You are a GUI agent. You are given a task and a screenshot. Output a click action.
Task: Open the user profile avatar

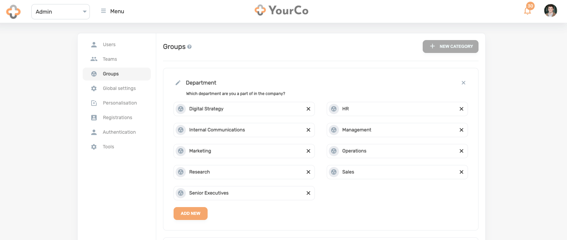tap(550, 11)
